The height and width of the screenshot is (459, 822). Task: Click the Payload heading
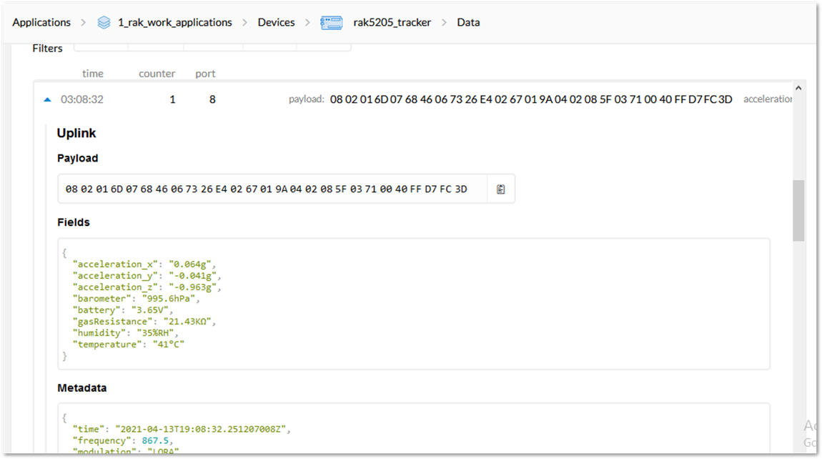78,159
